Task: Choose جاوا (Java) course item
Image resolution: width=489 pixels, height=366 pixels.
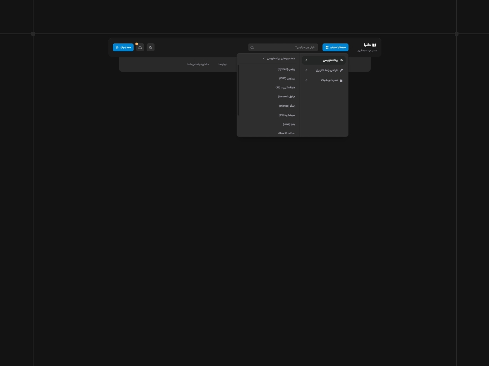Action: click(x=289, y=124)
